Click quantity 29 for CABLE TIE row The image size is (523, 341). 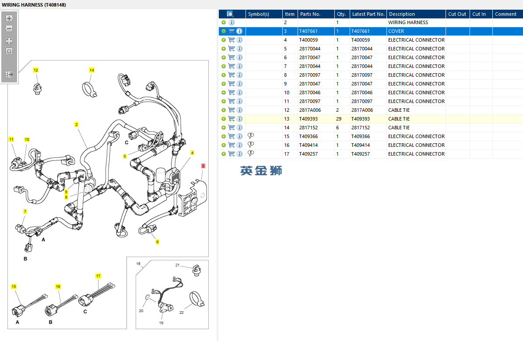[339, 119]
